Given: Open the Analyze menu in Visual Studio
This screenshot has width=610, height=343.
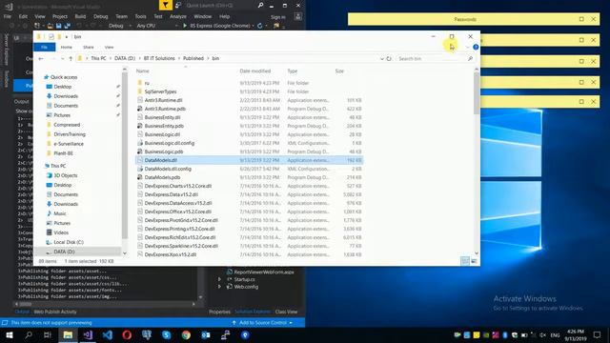Looking at the screenshot, I should [x=178, y=16].
